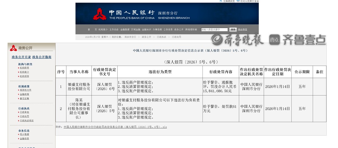Screen dimensions: 338x148
Task: Click 行政执法 in the breadcrumb path
Action: pyautogui.click(x=161, y=37)
